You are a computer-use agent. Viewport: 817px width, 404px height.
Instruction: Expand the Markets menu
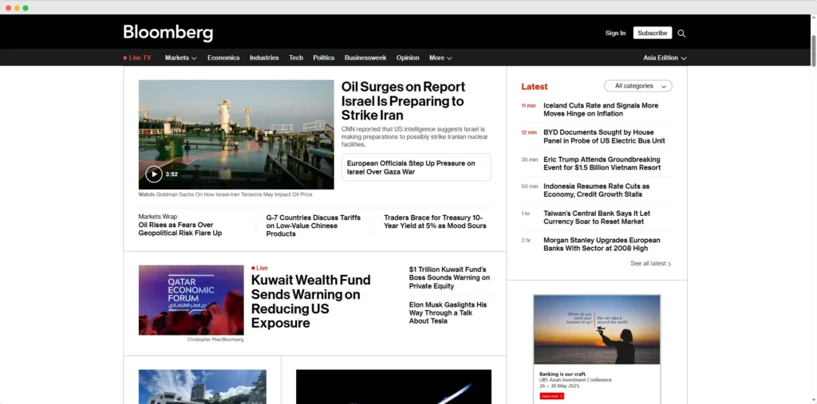point(180,58)
